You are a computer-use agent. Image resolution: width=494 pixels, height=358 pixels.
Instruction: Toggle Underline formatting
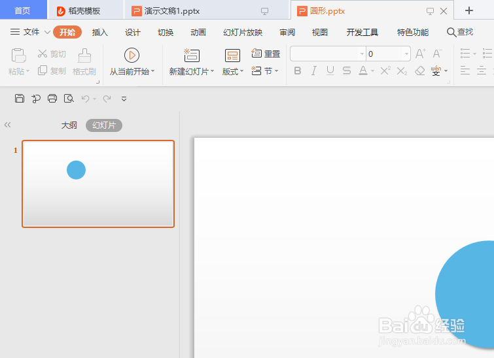coord(330,71)
